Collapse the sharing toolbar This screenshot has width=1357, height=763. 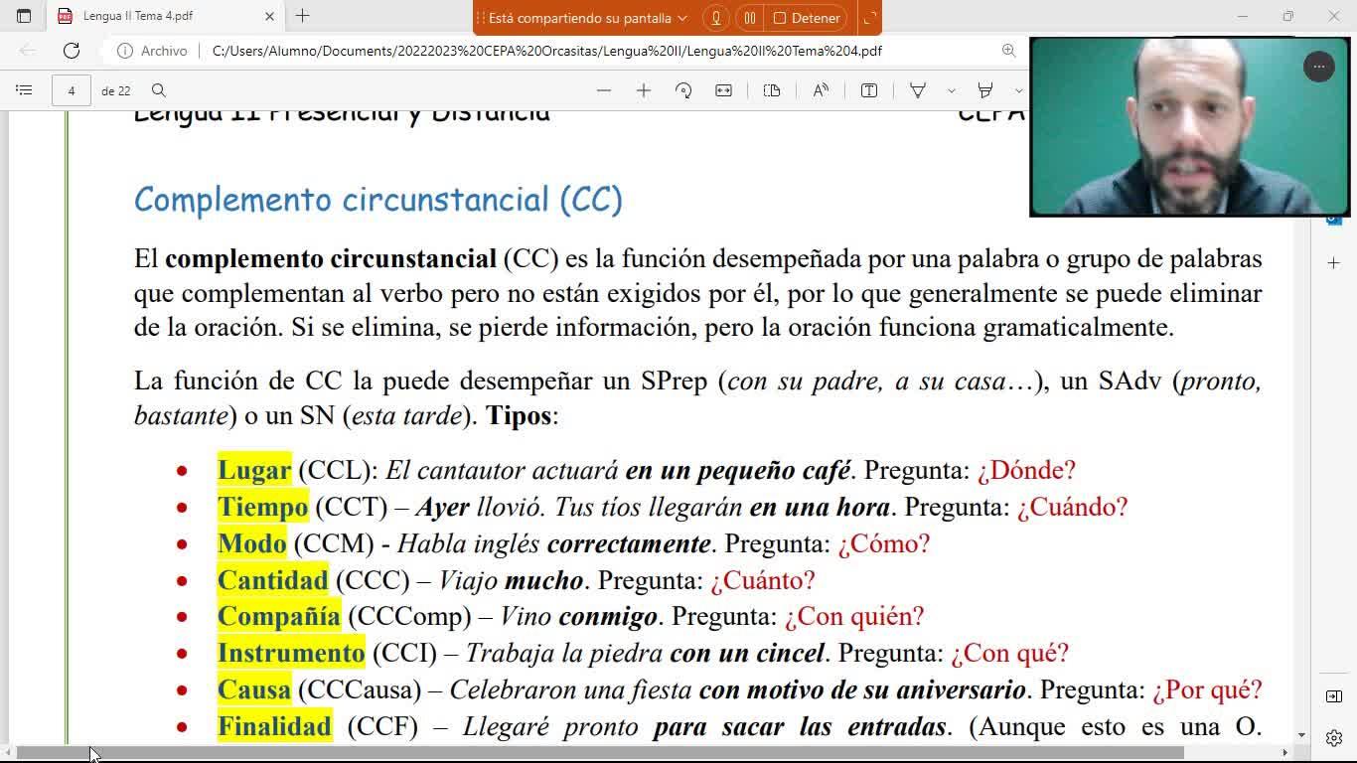(868, 18)
